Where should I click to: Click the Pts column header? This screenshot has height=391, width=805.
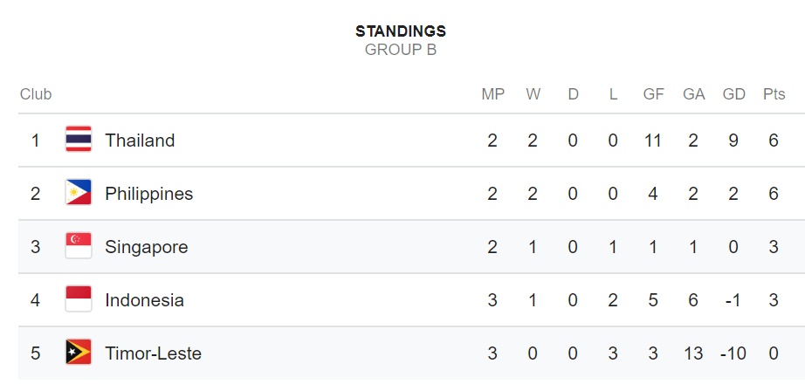click(774, 94)
